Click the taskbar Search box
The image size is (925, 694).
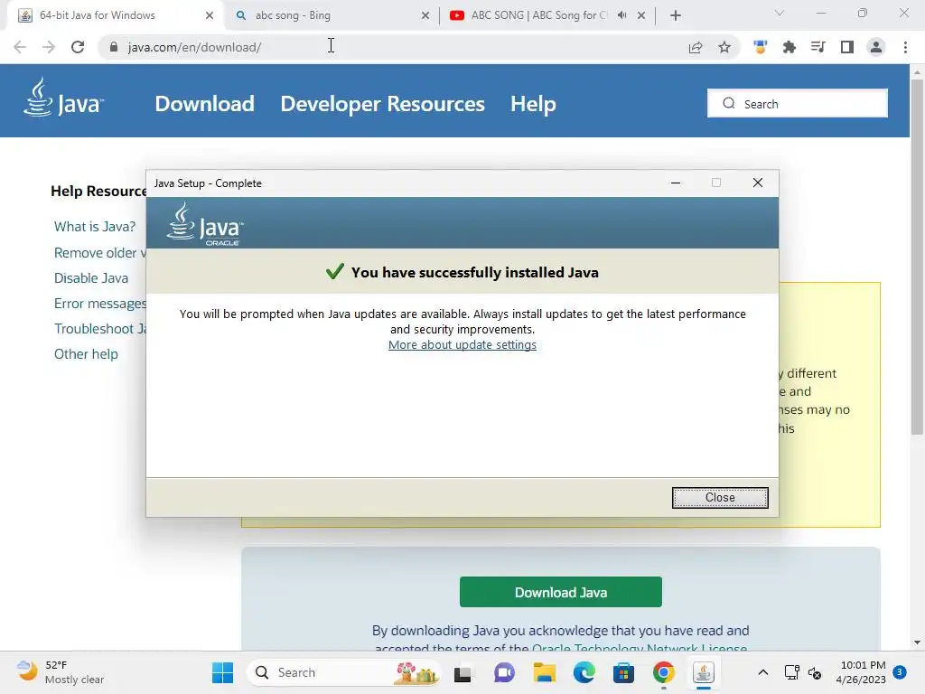point(343,672)
